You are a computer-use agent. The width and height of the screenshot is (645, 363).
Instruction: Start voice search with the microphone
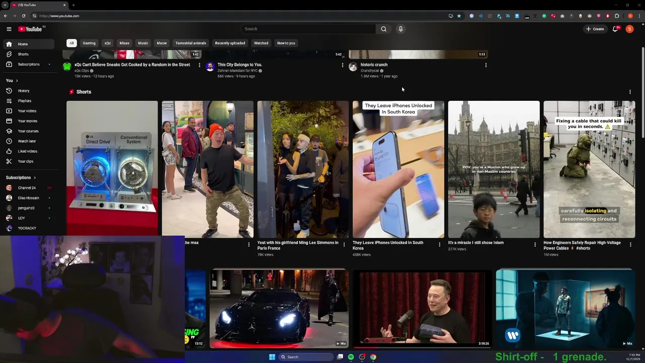point(401,29)
